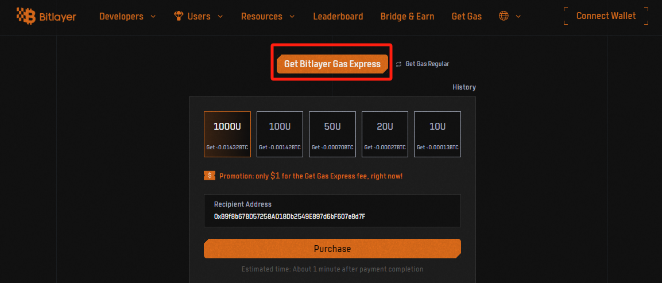Click the orange Purchase button

[x=332, y=249]
